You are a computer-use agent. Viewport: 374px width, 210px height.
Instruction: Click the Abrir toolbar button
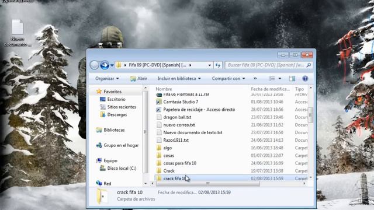pyautogui.click(x=138, y=79)
